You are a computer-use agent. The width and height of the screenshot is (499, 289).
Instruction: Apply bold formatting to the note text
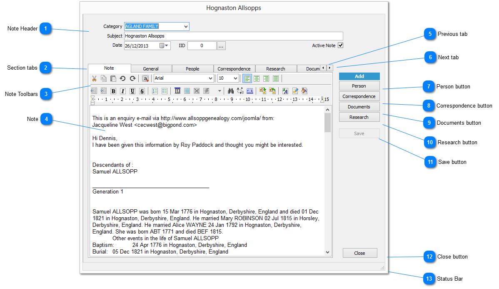113,91
